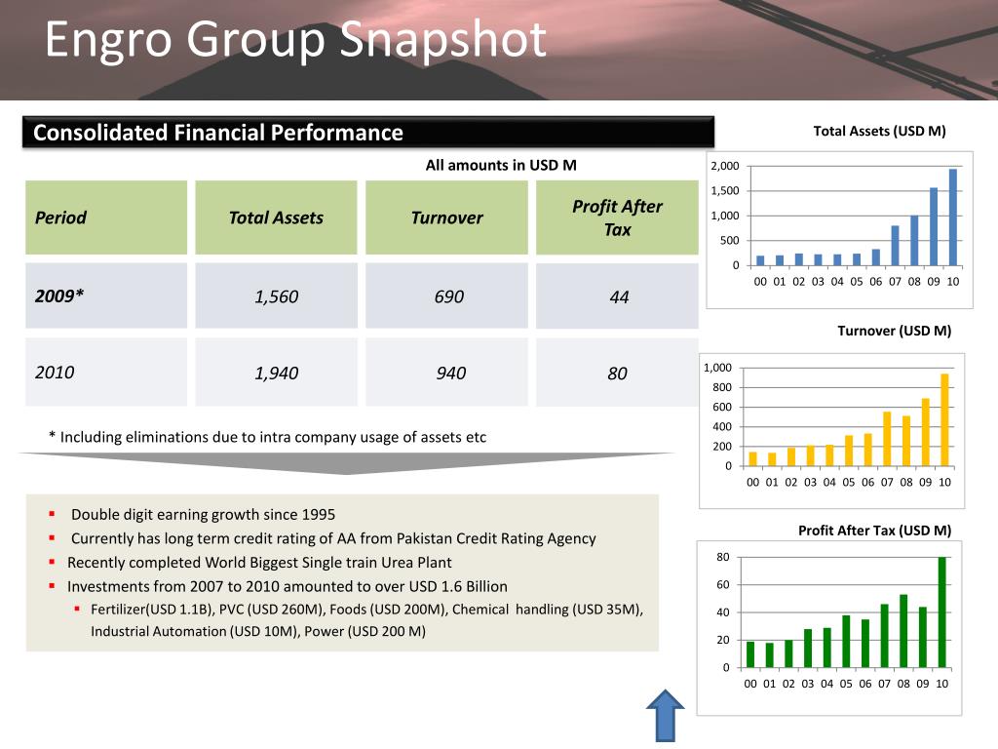Image resolution: width=998 pixels, height=749 pixels.
Task: Select the Period column header
Action: pos(106,217)
